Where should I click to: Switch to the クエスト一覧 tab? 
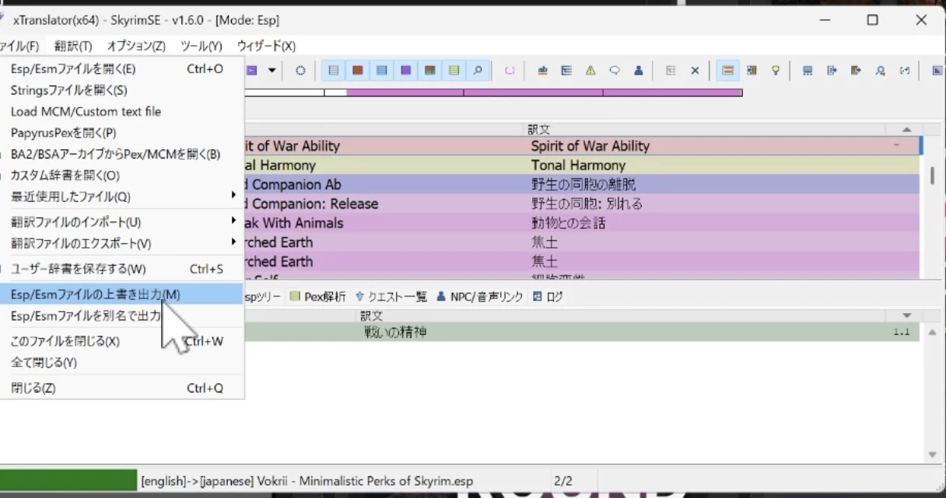tap(391, 296)
